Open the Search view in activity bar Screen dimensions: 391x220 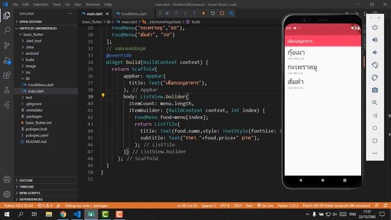click(x=7, y=30)
